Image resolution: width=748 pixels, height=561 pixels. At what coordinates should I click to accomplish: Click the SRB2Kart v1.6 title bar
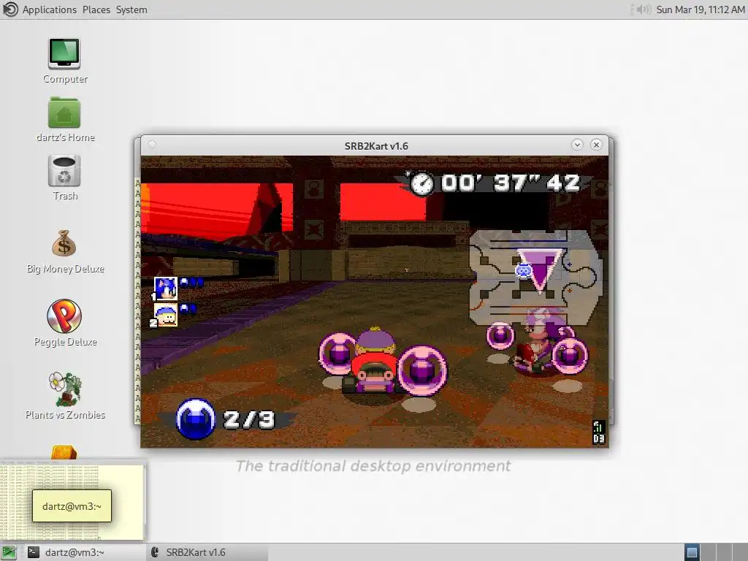tap(376, 146)
